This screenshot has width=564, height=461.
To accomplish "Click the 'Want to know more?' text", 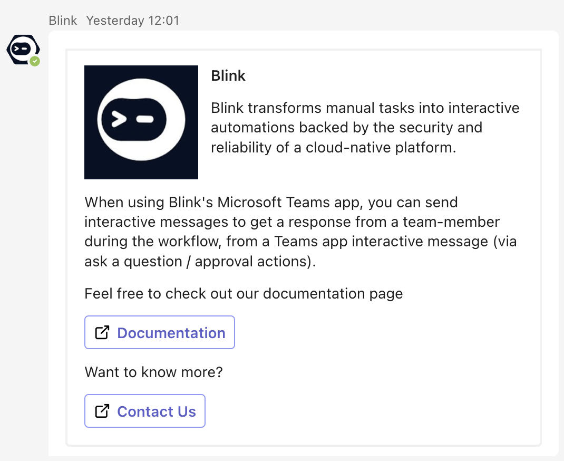I will coord(153,372).
